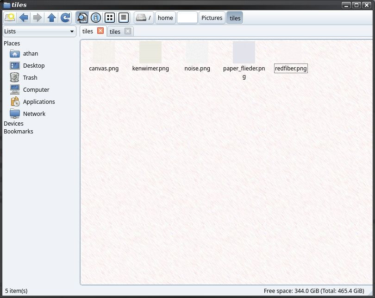The height and width of the screenshot is (298, 375).
Task: Close the second tiles tab
Action: click(x=128, y=31)
